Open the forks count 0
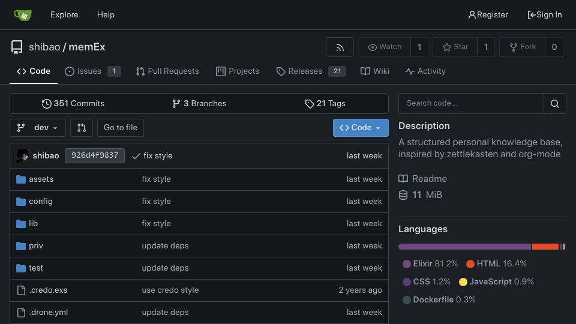Image resolution: width=576 pixels, height=324 pixels. (x=554, y=47)
